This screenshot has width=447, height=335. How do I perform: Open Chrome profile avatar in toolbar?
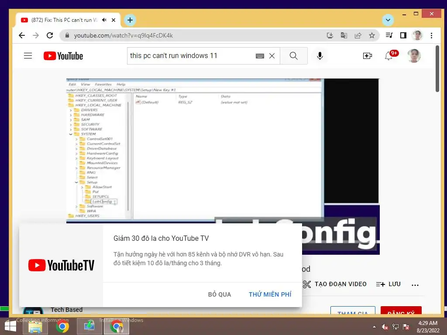(x=417, y=35)
